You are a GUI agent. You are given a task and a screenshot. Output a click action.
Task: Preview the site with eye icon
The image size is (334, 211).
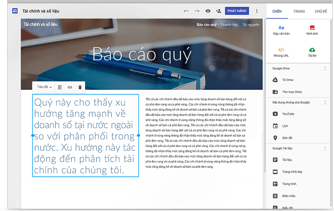click(208, 11)
